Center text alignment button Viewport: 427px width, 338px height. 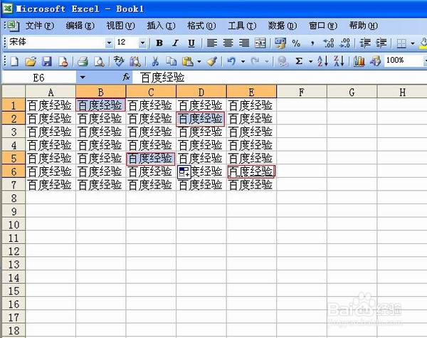pos(228,43)
